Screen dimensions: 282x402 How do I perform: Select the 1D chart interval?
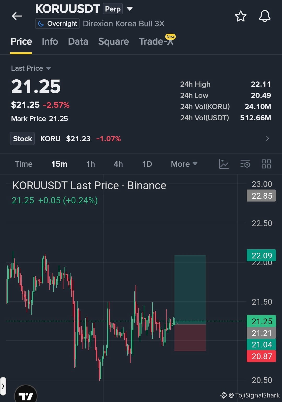point(147,164)
